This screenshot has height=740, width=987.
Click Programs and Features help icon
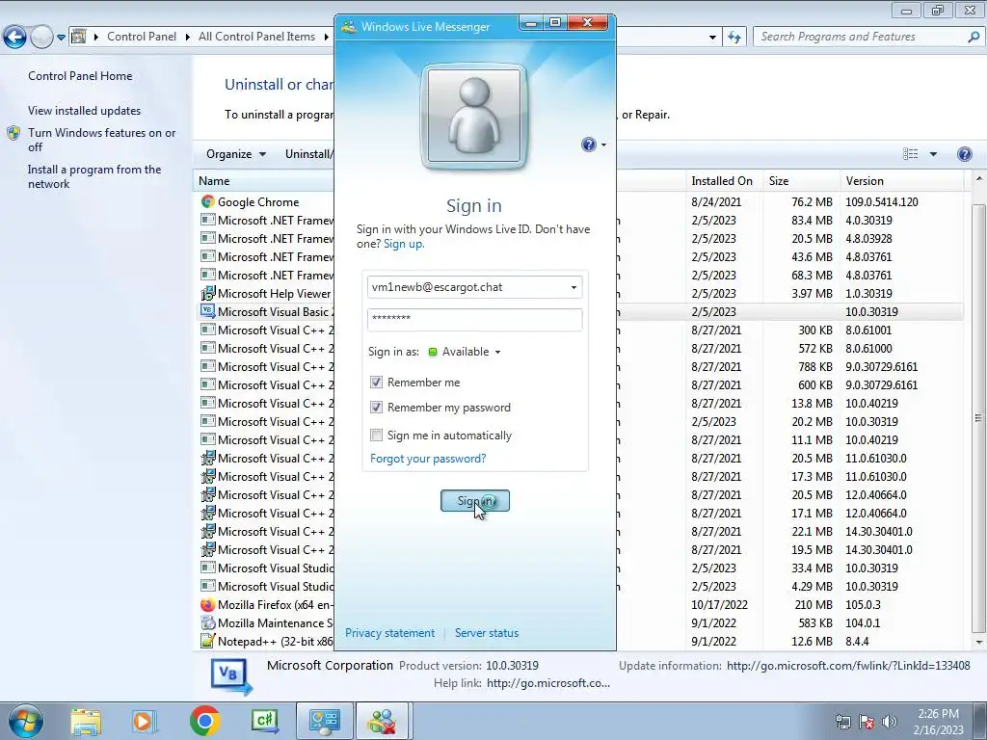point(964,154)
